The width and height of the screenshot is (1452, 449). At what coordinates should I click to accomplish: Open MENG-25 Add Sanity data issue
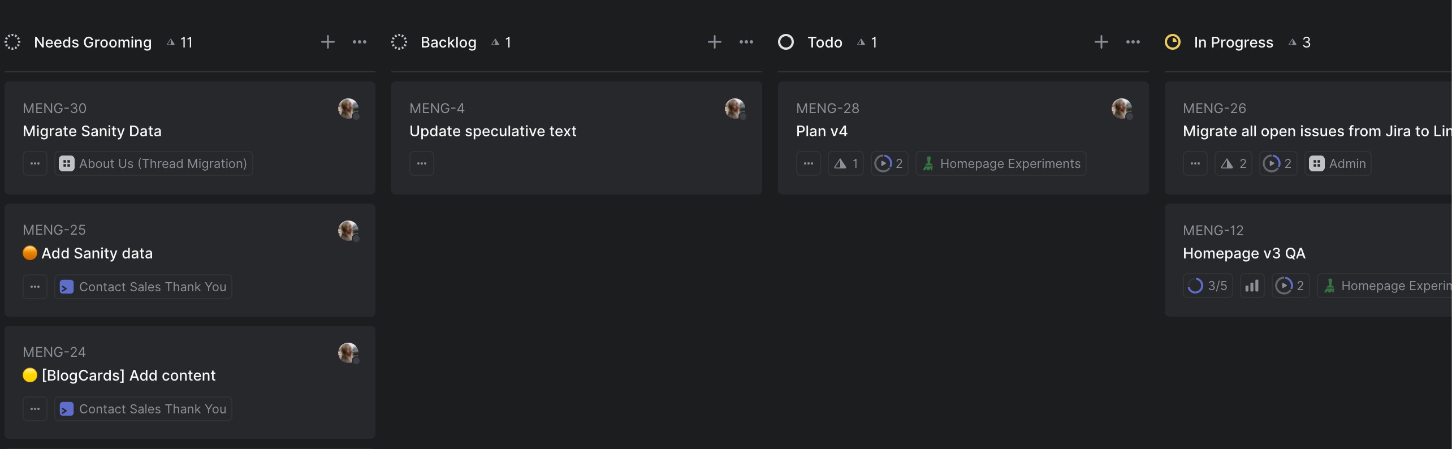[97, 253]
